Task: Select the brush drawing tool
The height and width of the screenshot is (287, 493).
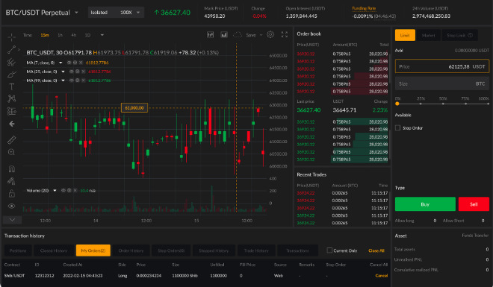Action: [12, 75]
